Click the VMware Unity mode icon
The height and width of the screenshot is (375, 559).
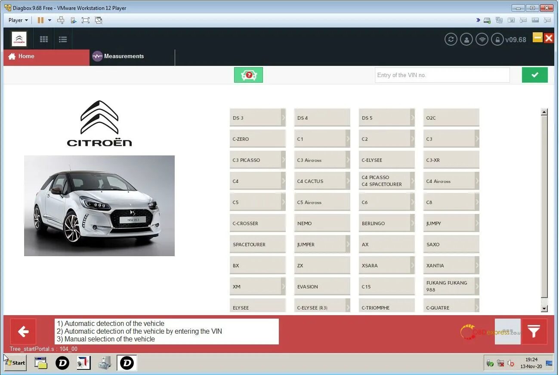pos(99,20)
